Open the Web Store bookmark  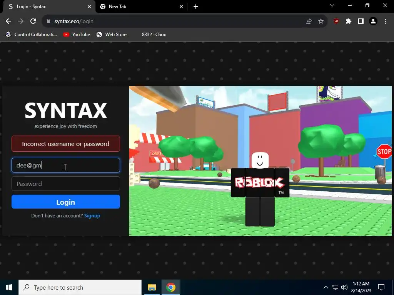112,35
